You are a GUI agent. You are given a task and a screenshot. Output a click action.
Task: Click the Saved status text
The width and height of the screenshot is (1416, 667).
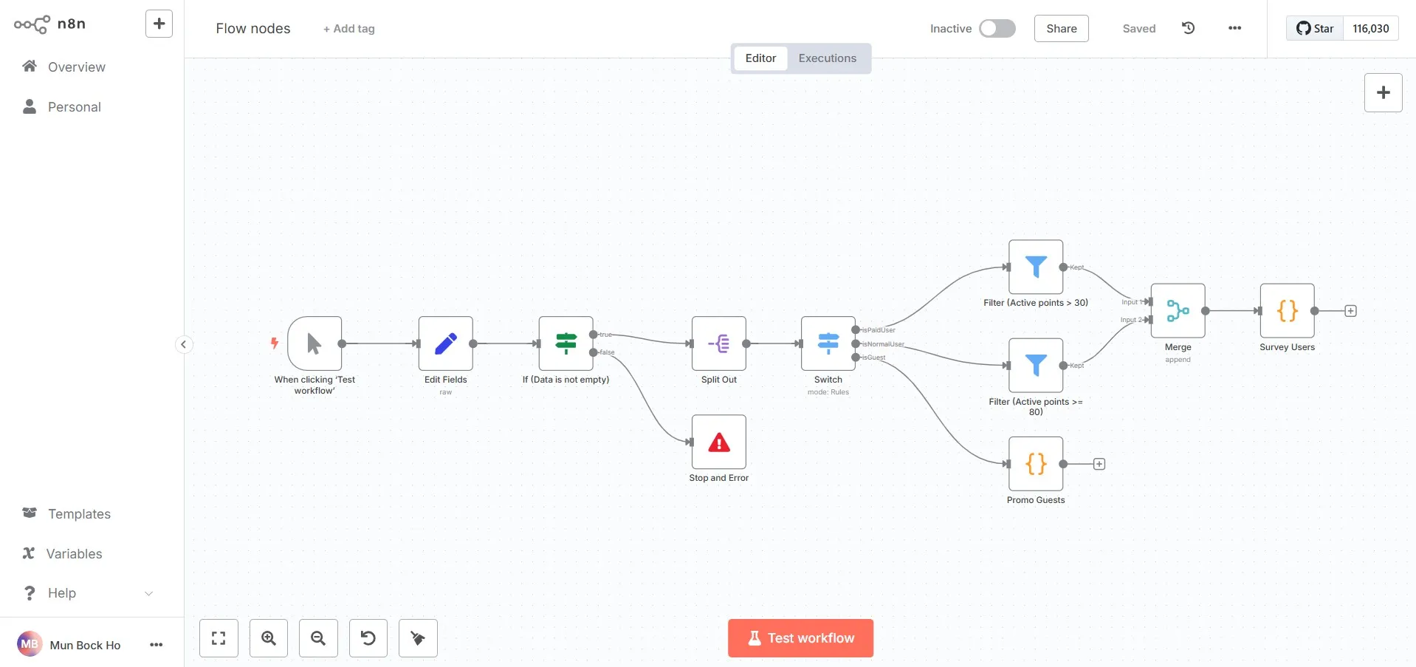click(x=1138, y=29)
